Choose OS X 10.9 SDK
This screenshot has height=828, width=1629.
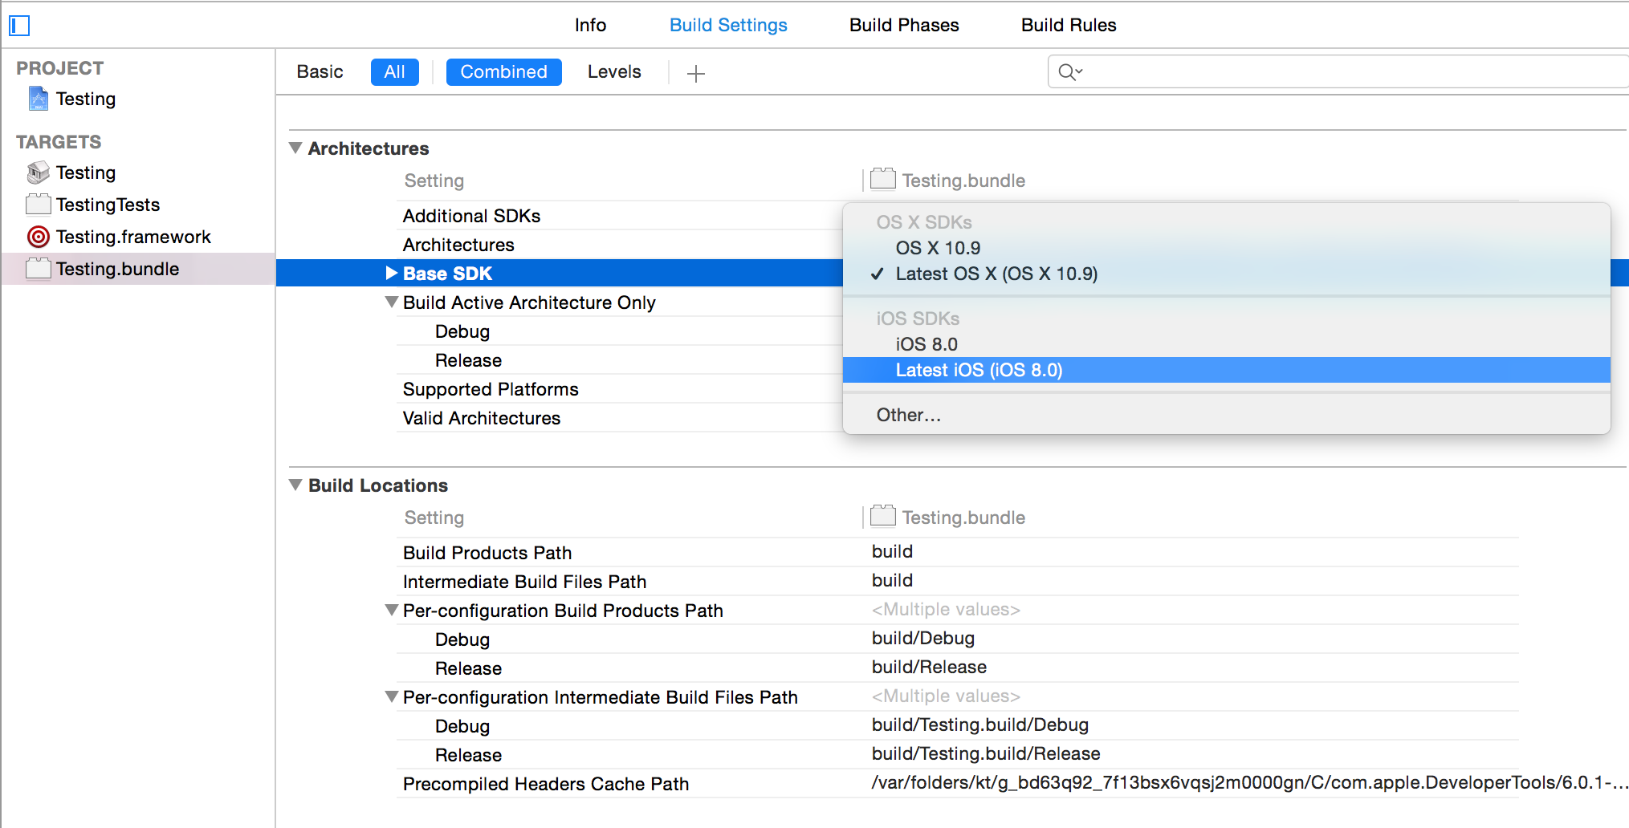(1227, 248)
